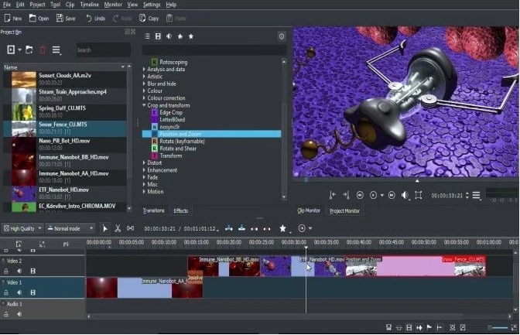Show main effects list icon in effects panel
Viewport: 520px width, 335px height.
click(147, 36)
